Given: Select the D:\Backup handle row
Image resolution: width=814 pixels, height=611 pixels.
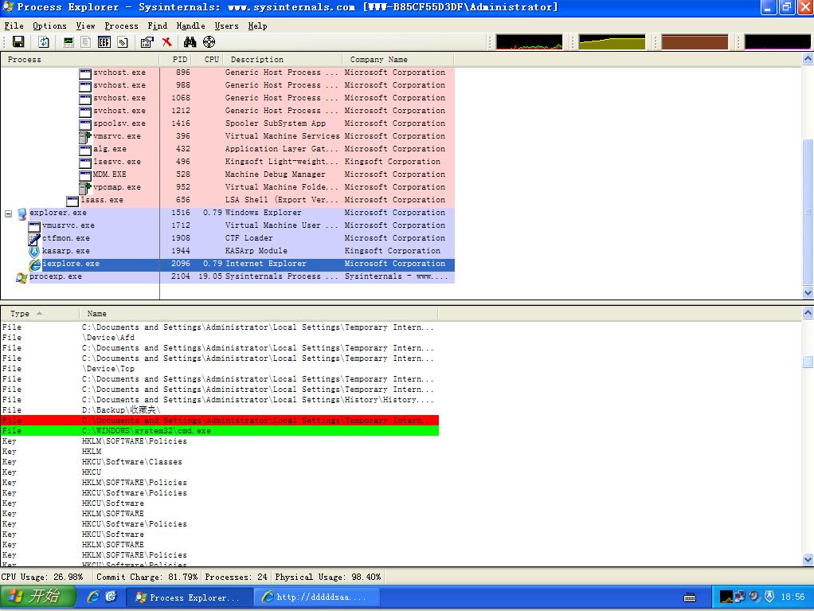Looking at the screenshot, I should pos(220,410).
